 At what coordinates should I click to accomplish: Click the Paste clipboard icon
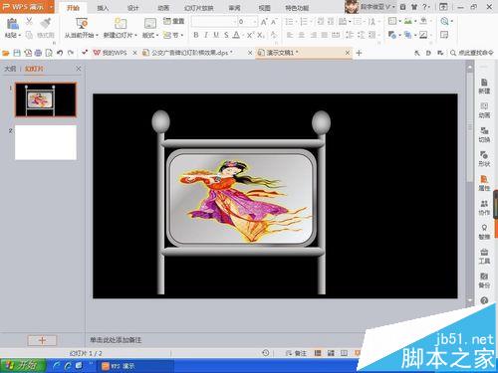tap(13, 24)
